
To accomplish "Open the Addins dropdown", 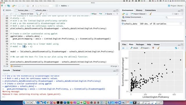I will pos(65,6).
